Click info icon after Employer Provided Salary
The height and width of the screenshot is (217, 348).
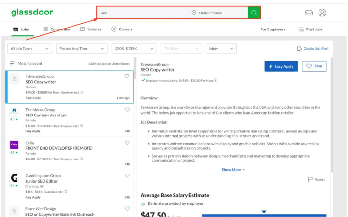[x=216, y=81]
